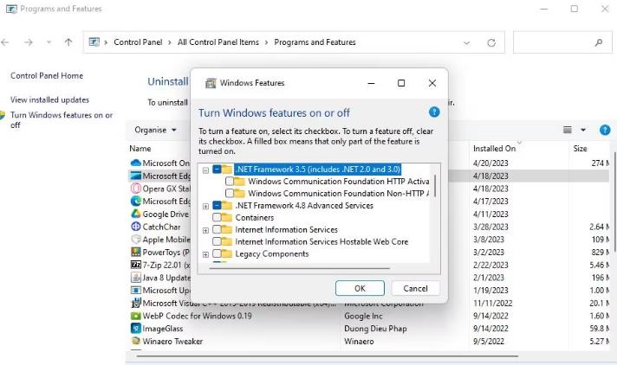Select the Winaero Tweaker icon

click(x=136, y=341)
